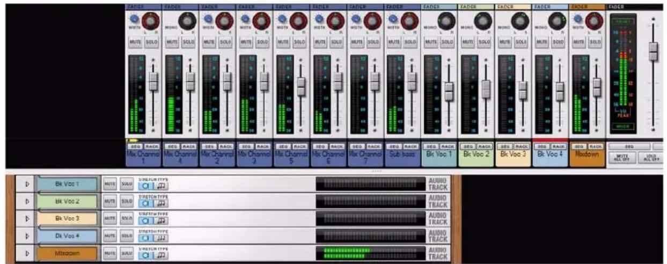Select vocal stretch type on Bk Voc 2 track
The height and width of the screenshot is (264, 667).
point(145,204)
